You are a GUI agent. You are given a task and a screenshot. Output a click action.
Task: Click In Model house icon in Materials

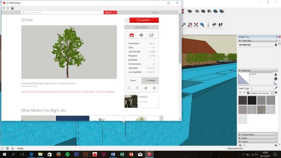coord(248,93)
